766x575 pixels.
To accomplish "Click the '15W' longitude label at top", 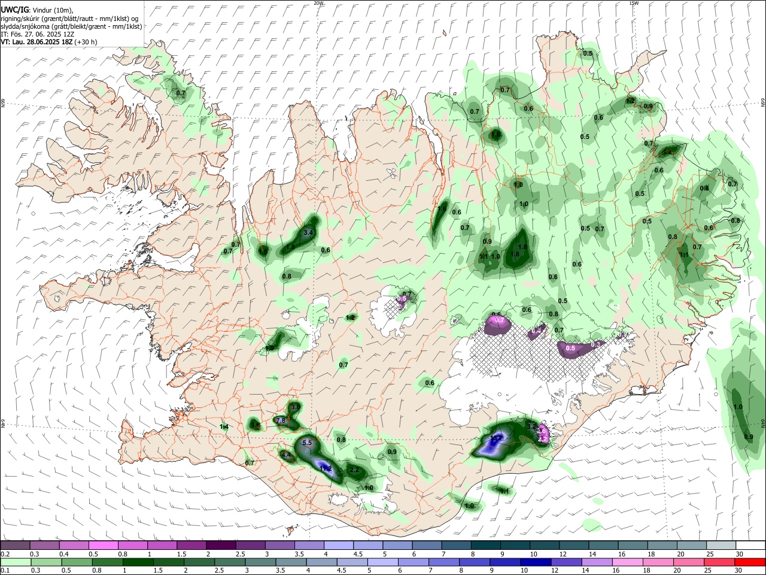I will tap(634, 3).
